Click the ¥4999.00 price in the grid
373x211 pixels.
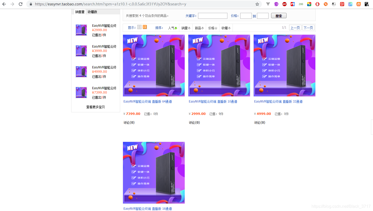pyautogui.click(x=263, y=114)
